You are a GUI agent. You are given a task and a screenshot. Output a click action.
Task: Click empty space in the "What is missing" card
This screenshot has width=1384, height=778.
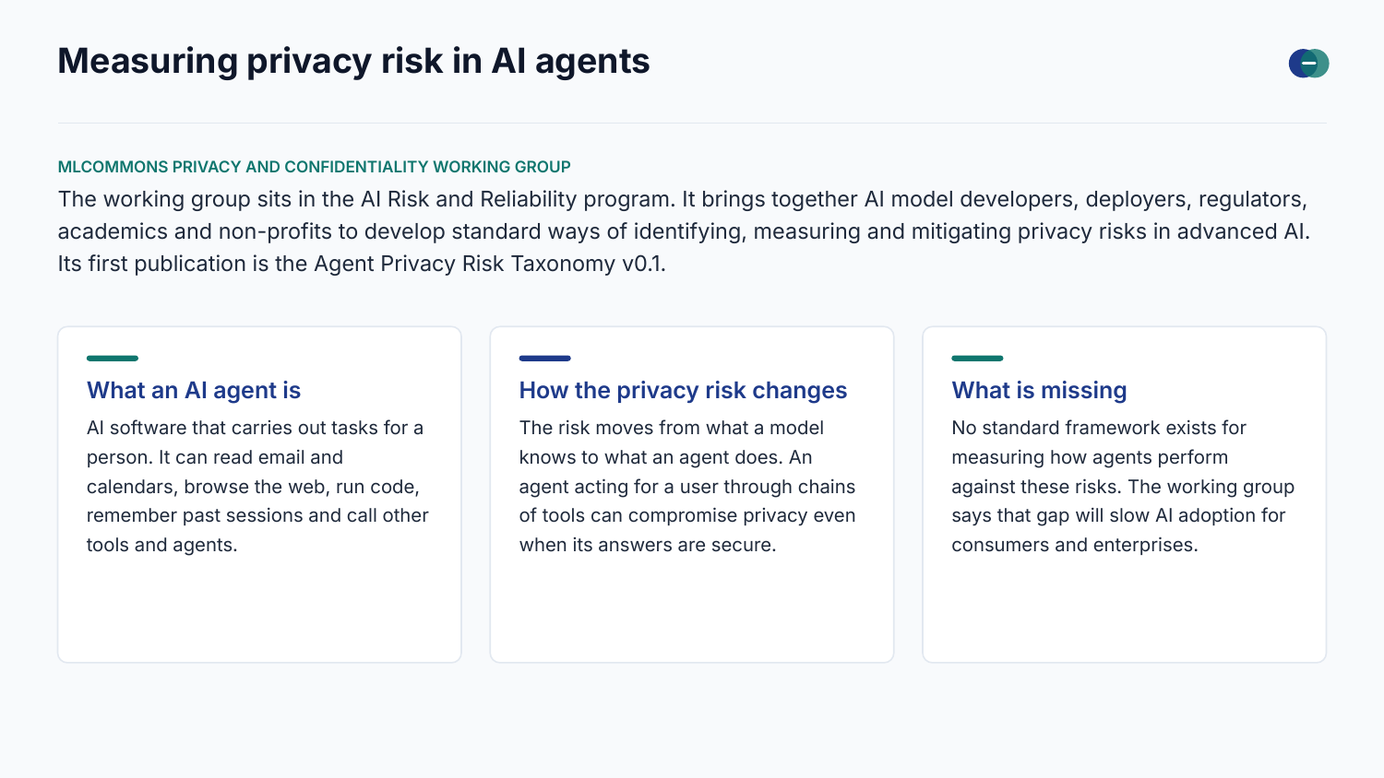tap(1124, 608)
